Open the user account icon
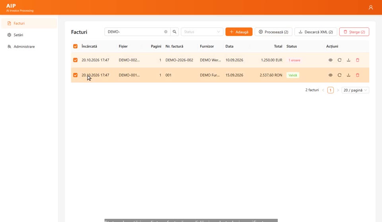Image resolution: width=382 pixels, height=222 pixels. (370, 8)
